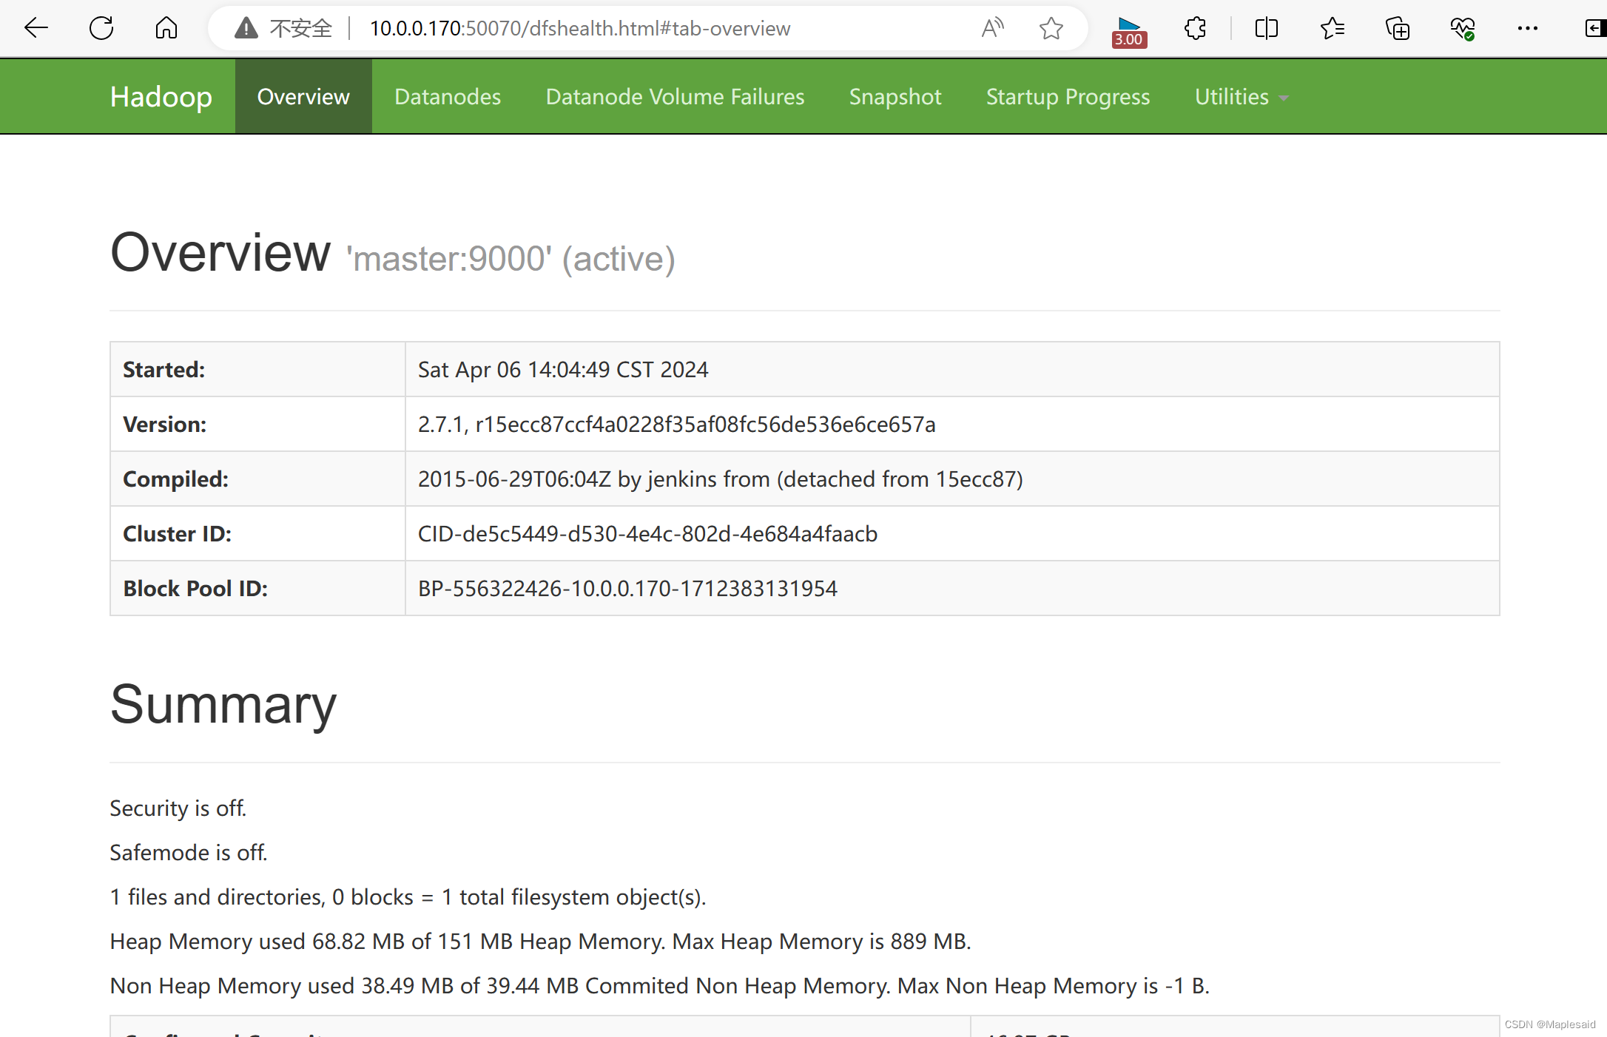The width and height of the screenshot is (1607, 1037).
Task: Click the 不安全 security label
Action: pos(300,29)
